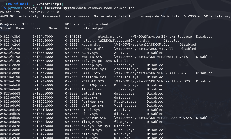Click the hal.dll module name
The width and height of the screenshot is (231, 139).
point(88,41)
